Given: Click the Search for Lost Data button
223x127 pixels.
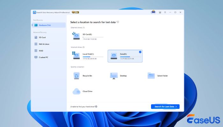Looking at the screenshot, I should click(x=165, y=106).
